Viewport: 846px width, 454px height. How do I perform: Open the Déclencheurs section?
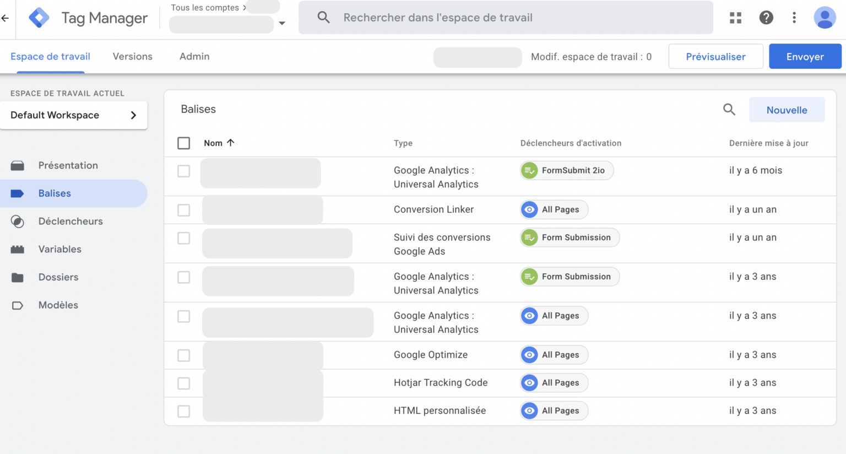pyautogui.click(x=70, y=221)
